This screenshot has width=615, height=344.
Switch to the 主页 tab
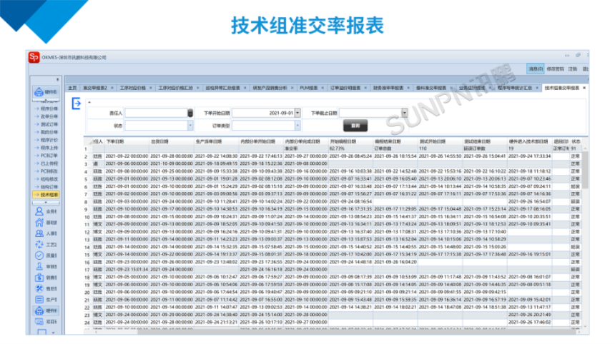72,88
